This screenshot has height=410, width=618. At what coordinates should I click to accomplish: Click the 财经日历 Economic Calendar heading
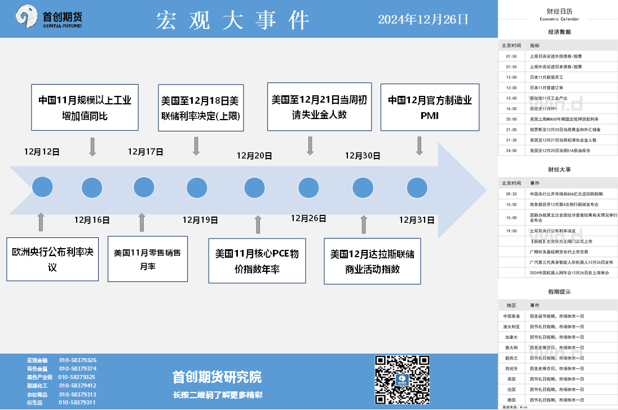559,15
